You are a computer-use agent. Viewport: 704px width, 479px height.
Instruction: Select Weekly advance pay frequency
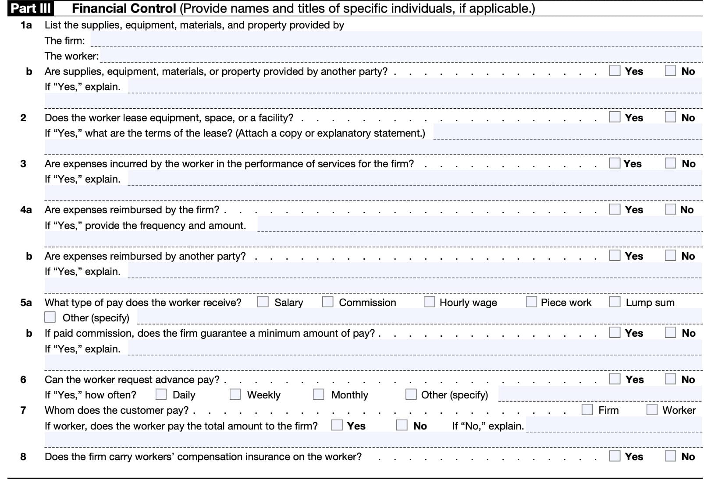pos(235,394)
